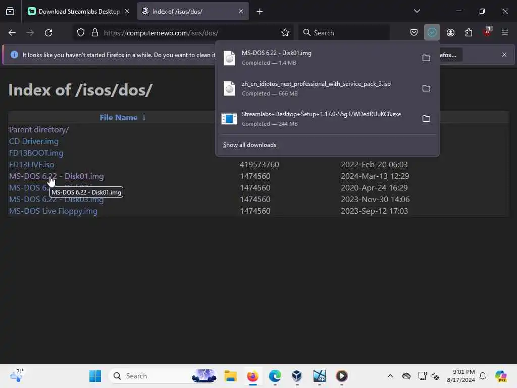Click MS-DOS 6.22 - Disk01.img link

coord(57,176)
